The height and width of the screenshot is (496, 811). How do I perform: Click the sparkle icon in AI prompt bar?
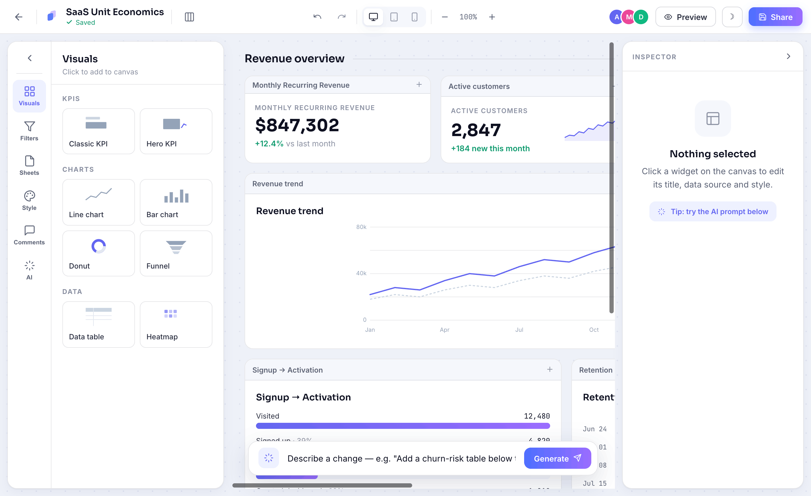pos(269,458)
